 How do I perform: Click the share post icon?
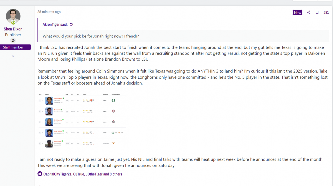coord(309,13)
